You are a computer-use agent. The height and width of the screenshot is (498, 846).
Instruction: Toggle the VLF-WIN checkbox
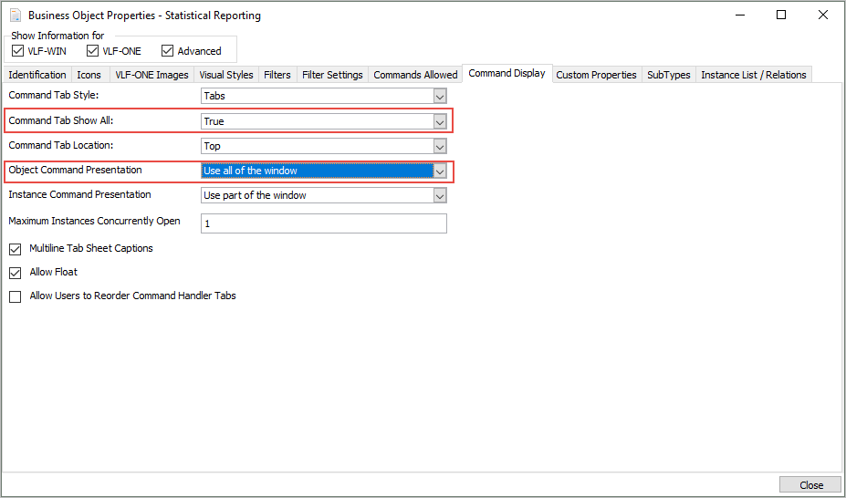click(19, 51)
